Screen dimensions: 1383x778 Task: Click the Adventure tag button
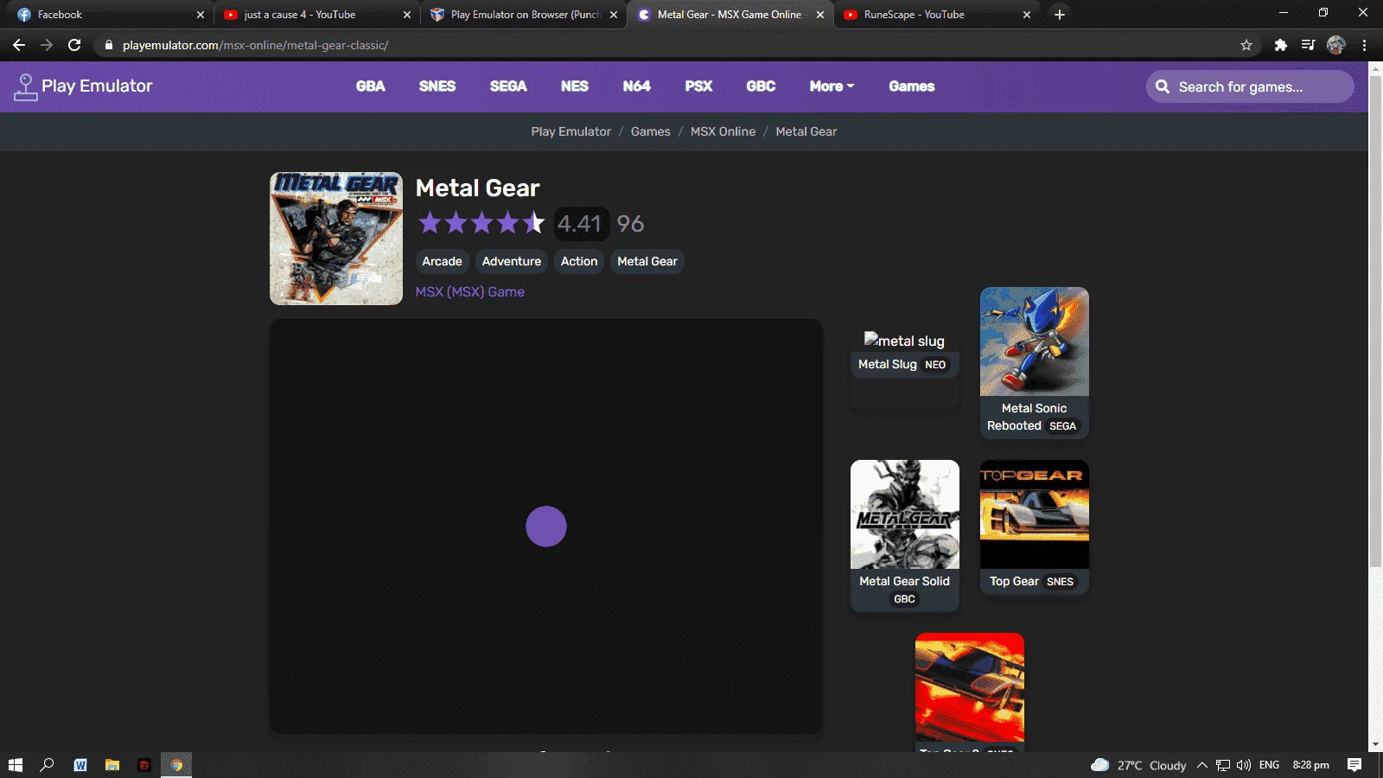[512, 261]
